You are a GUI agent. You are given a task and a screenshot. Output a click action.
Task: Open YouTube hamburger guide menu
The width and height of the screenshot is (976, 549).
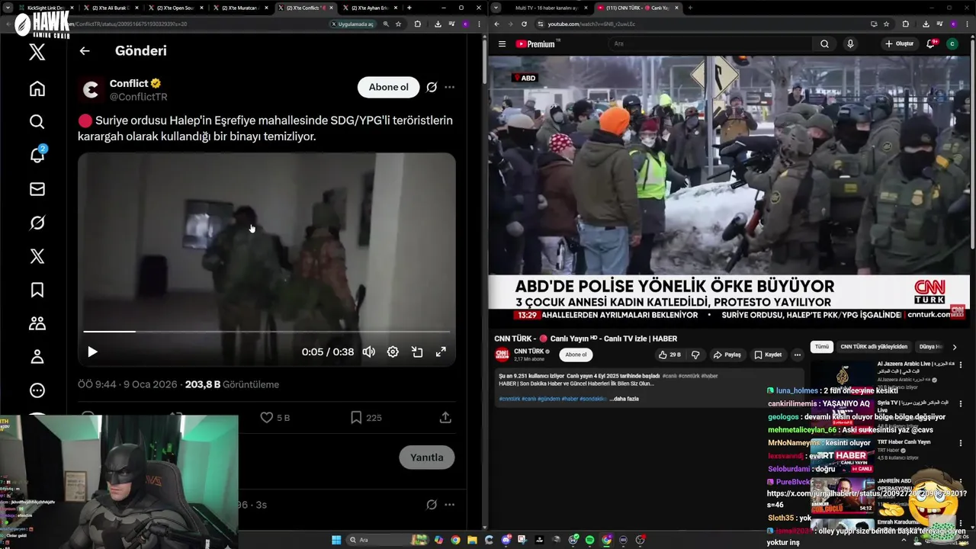(x=502, y=44)
